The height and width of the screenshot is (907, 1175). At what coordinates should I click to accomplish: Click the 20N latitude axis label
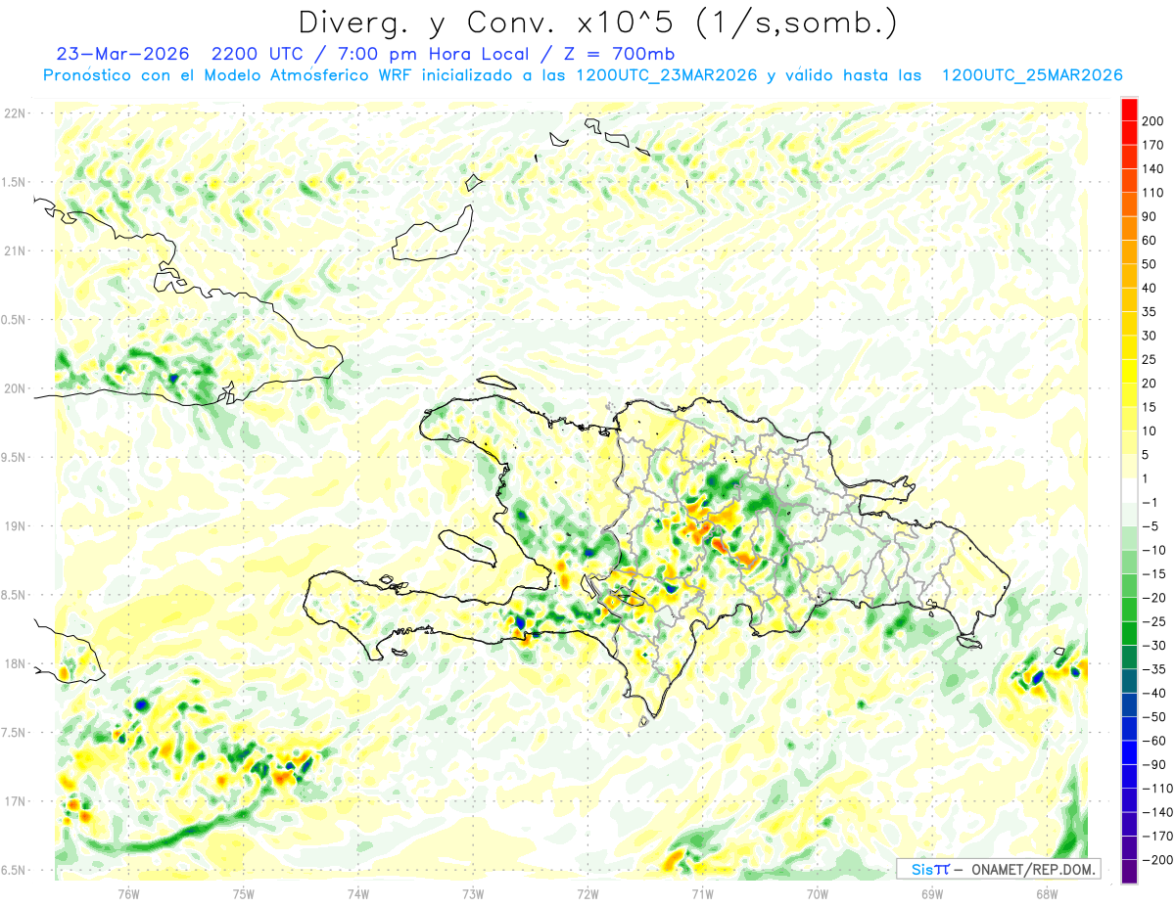click(14, 388)
